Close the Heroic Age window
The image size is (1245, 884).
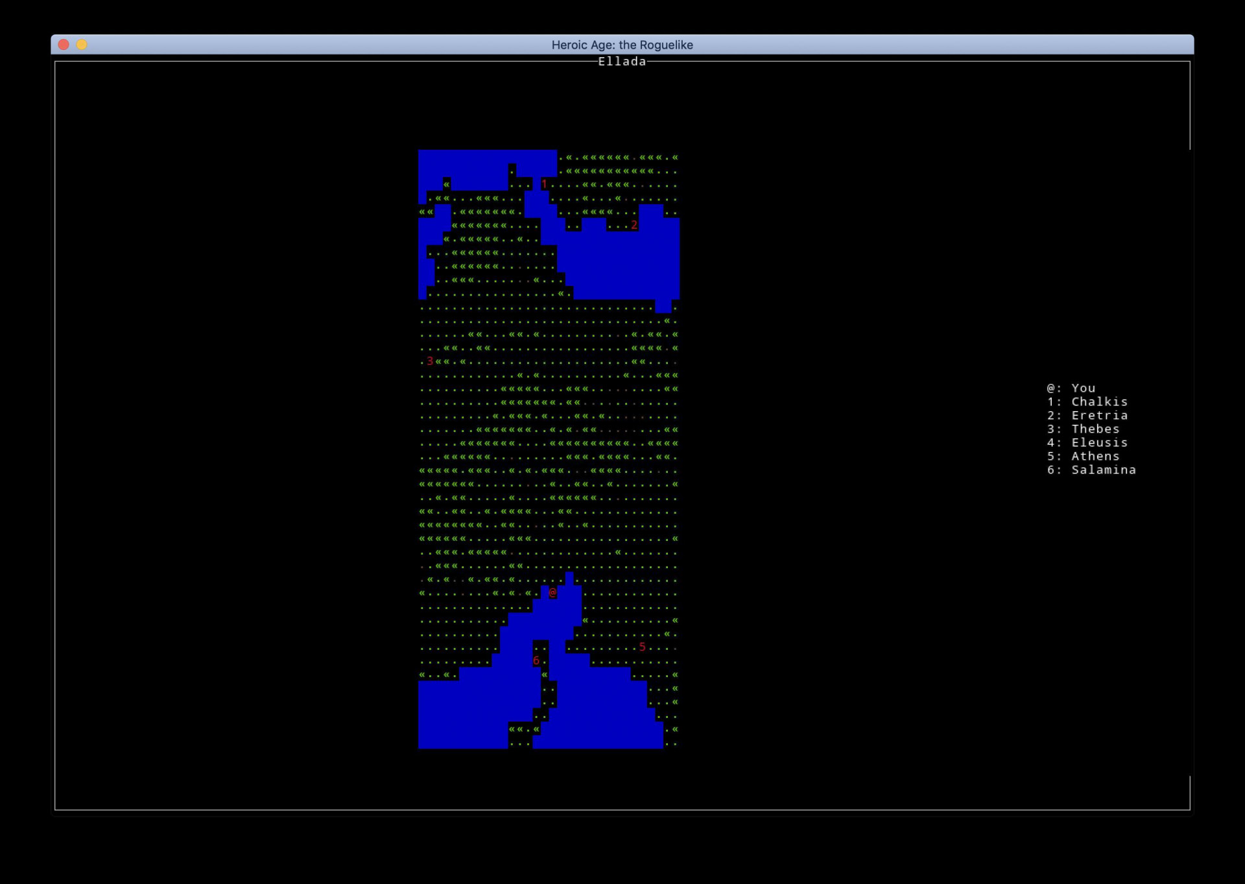[64, 45]
